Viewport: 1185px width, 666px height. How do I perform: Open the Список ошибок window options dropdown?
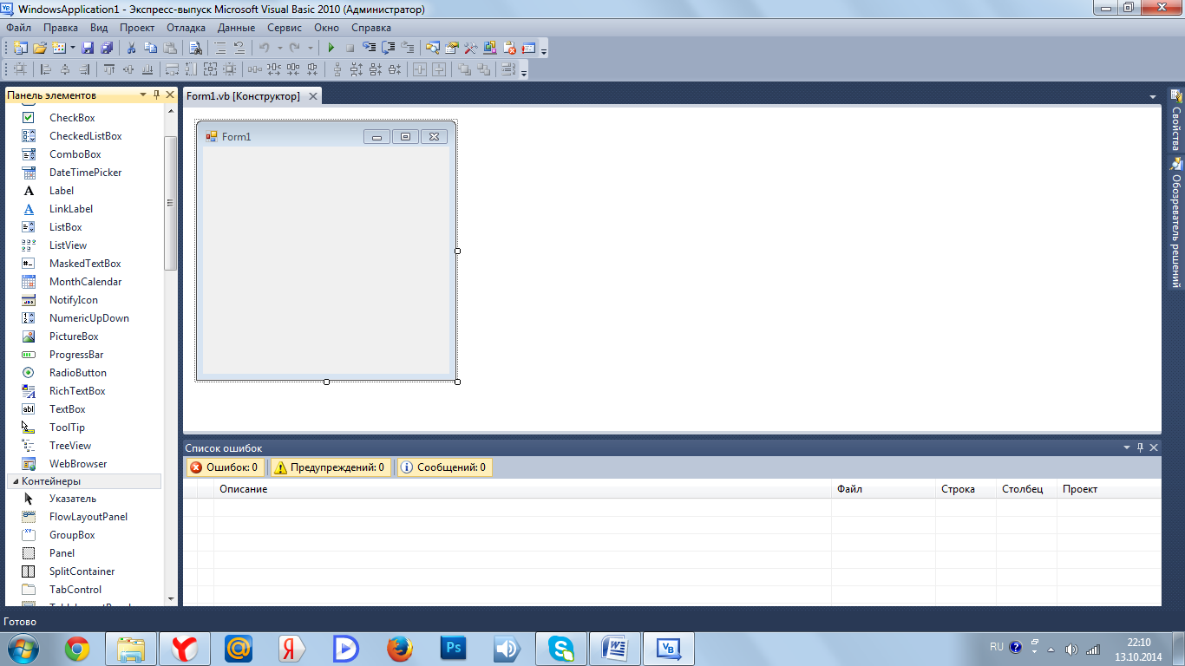1127,447
